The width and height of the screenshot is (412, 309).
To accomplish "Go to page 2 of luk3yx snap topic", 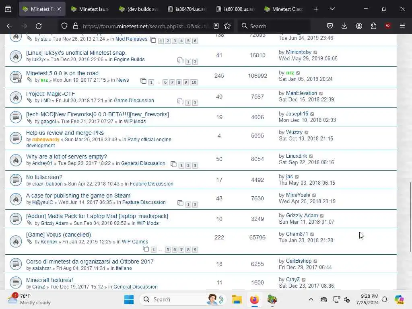I will tap(195, 62).
